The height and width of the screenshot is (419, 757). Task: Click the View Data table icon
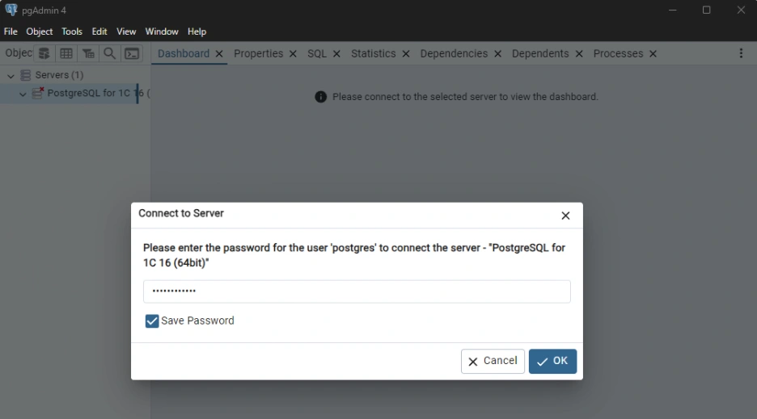pyautogui.click(x=66, y=53)
